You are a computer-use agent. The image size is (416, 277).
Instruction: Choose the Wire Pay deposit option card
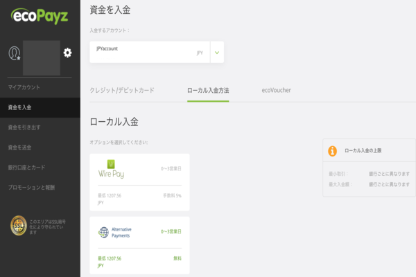(x=139, y=182)
